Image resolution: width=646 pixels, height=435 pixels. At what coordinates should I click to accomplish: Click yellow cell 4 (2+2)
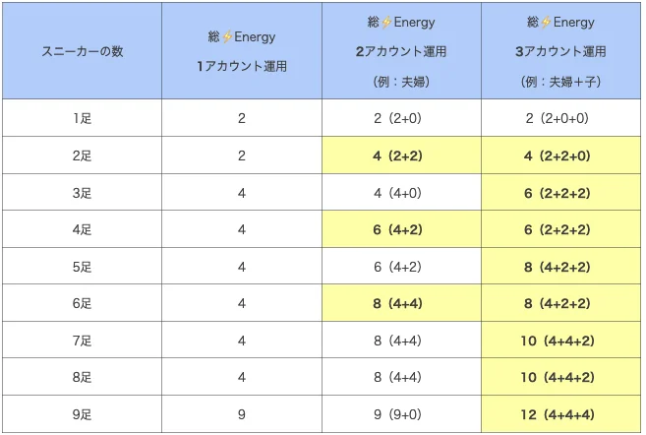[x=401, y=155]
